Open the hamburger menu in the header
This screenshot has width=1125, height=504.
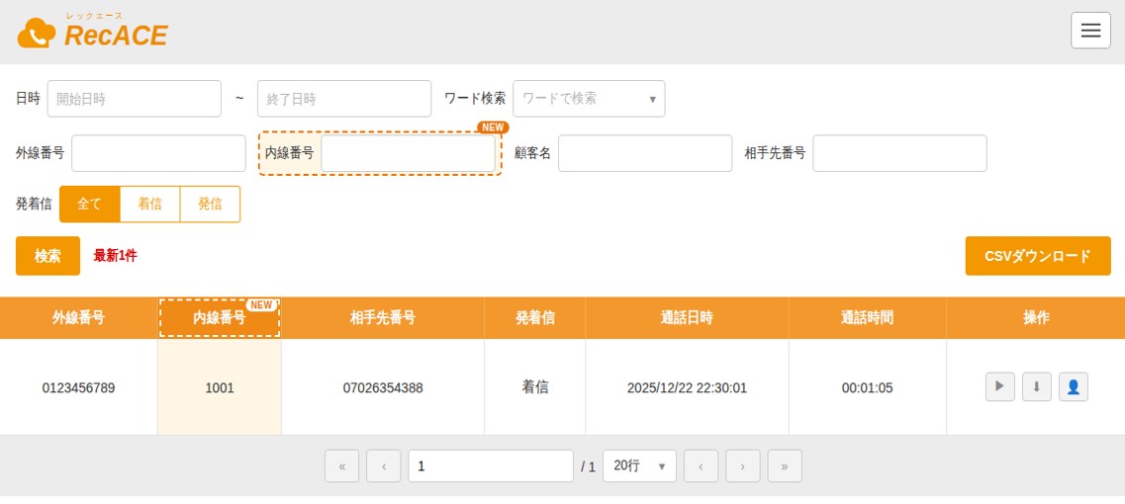[x=1090, y=31]
